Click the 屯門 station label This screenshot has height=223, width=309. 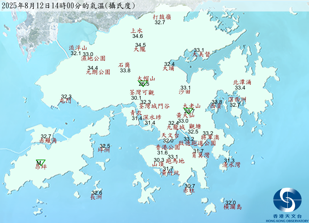[65, 101]
